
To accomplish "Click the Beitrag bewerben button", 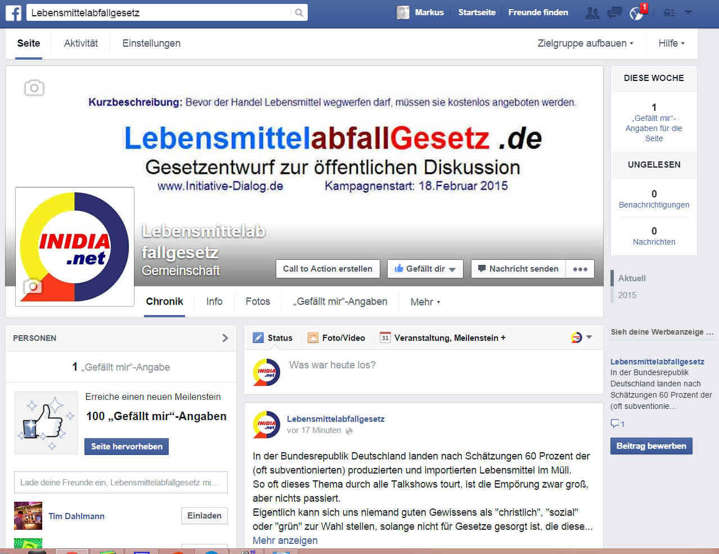I will (x=651, y=446).
